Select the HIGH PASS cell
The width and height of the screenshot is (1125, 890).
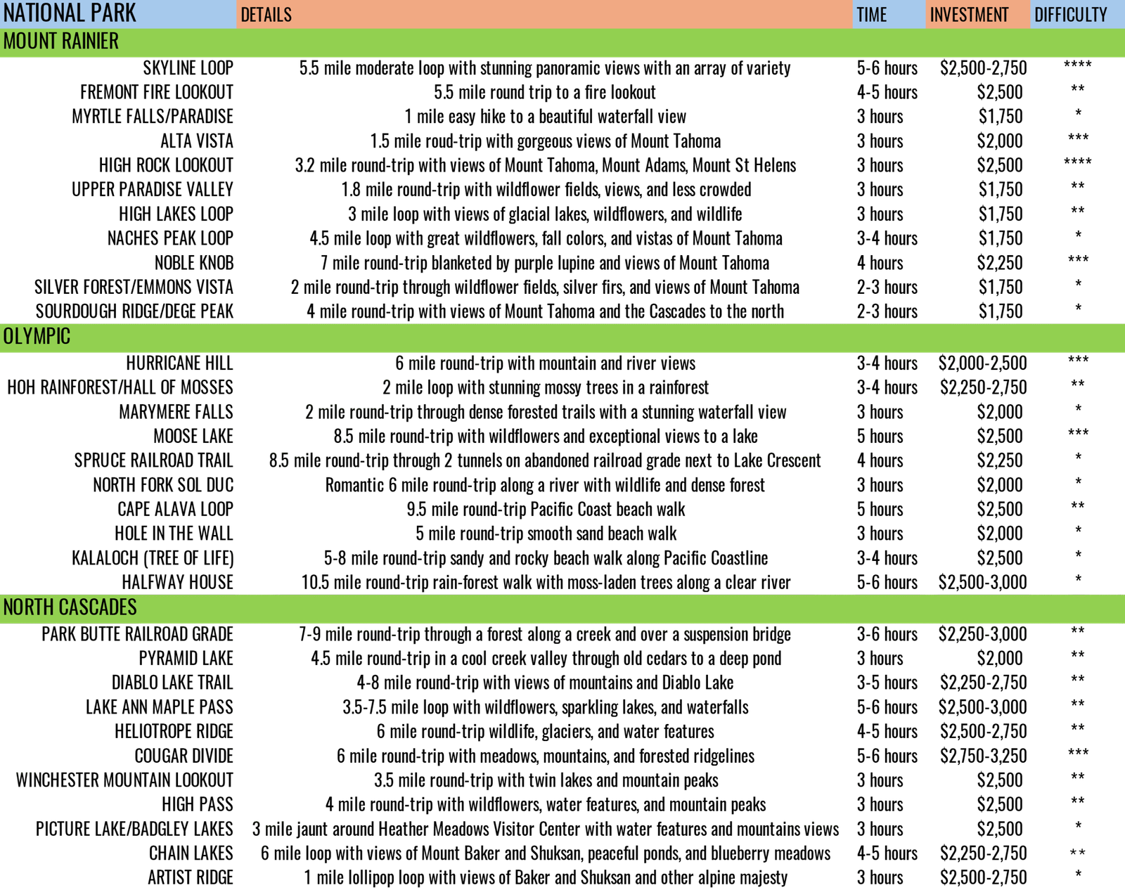pos(197,805)
